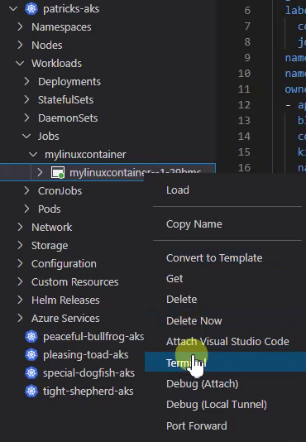The width and height of the screenshot is (306, 442).
Task: Click the tight-shepherd-aks cluster icon
Action: [31, 391]
